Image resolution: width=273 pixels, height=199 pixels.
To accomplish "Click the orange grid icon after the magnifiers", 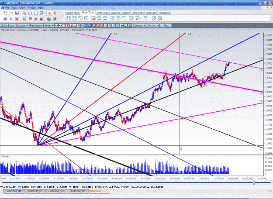I will [101, 26].
